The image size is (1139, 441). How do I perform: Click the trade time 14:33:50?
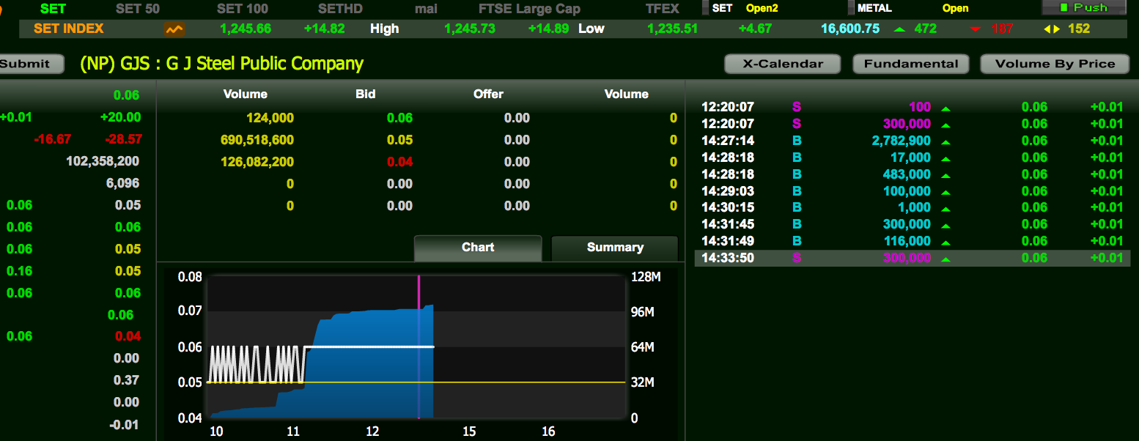pos(728,258)
